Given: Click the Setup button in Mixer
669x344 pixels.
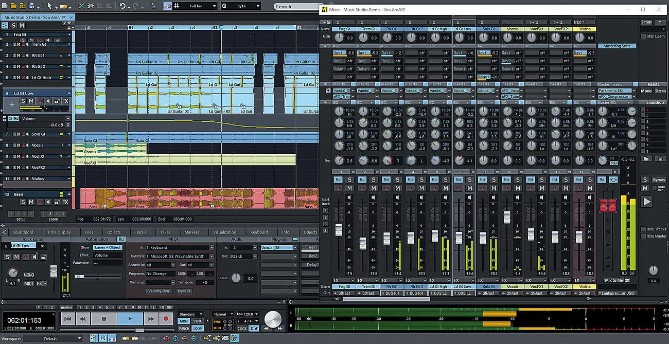Looking at the screenshot, I should click(x=646, y=22).
